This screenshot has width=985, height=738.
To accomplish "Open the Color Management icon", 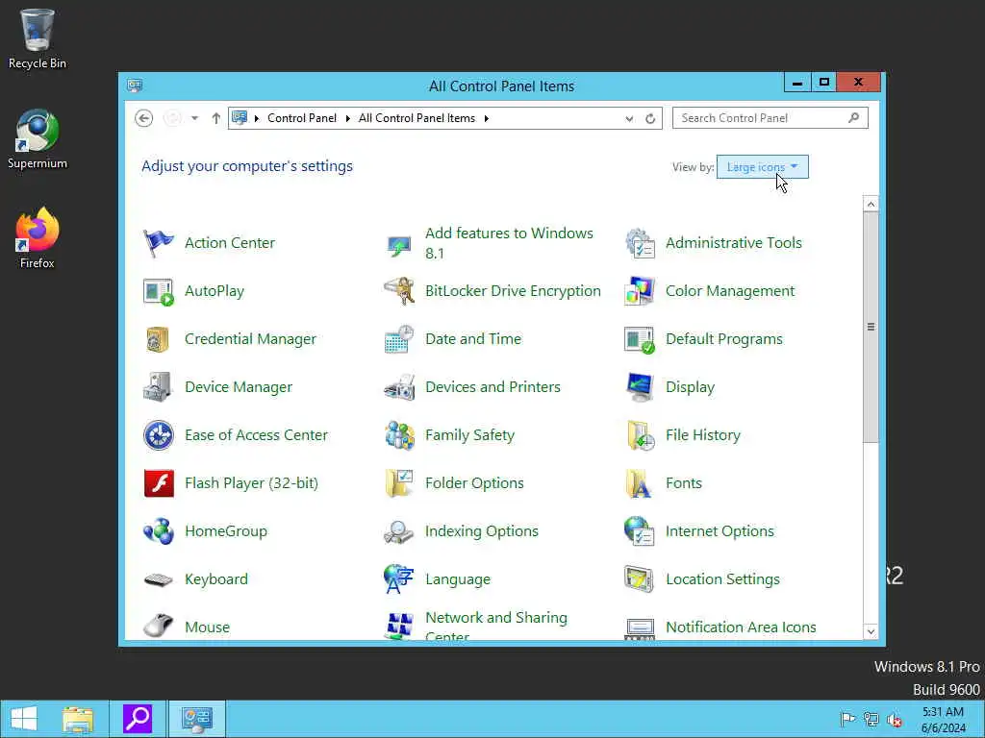I will [x=640, y=291].
